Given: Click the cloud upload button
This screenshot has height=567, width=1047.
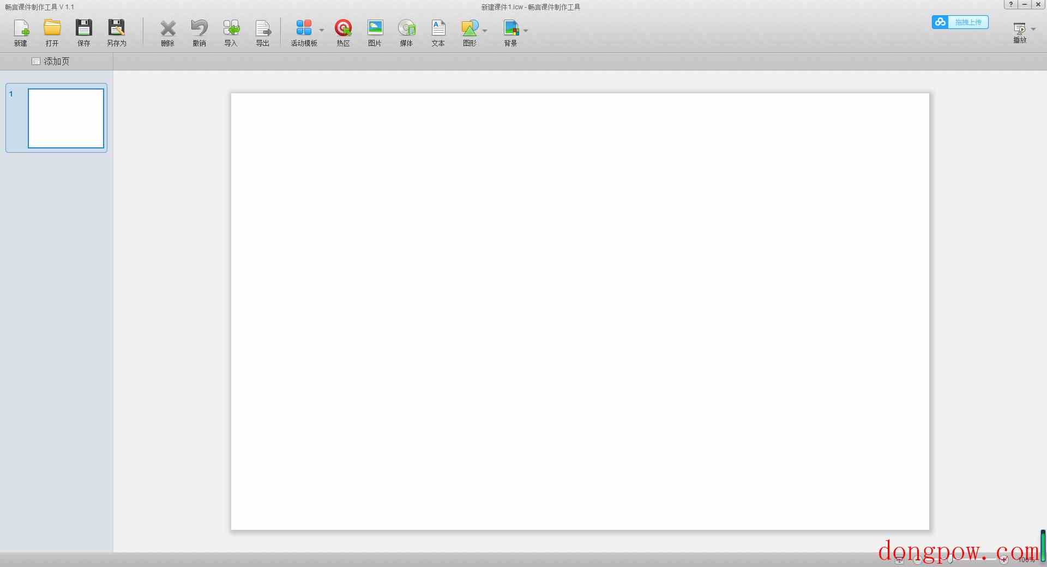Looking at the screenshot, I should point(960,22).
